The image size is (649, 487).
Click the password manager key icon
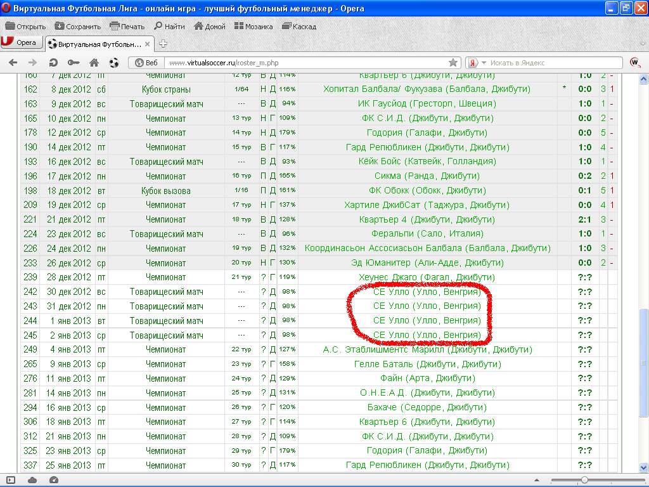click(x=74, y=63)
